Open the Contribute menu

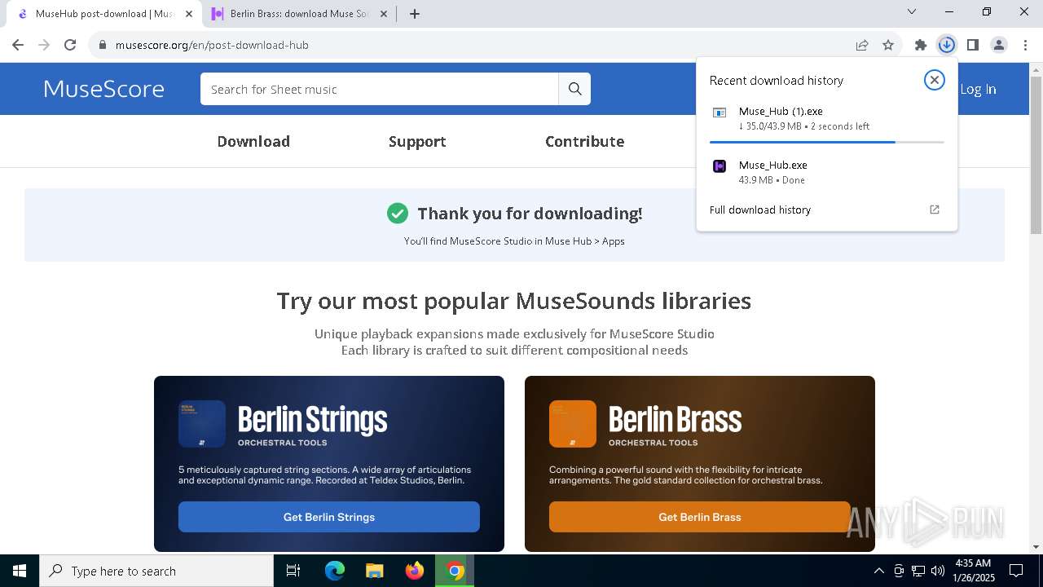(585, 141)
